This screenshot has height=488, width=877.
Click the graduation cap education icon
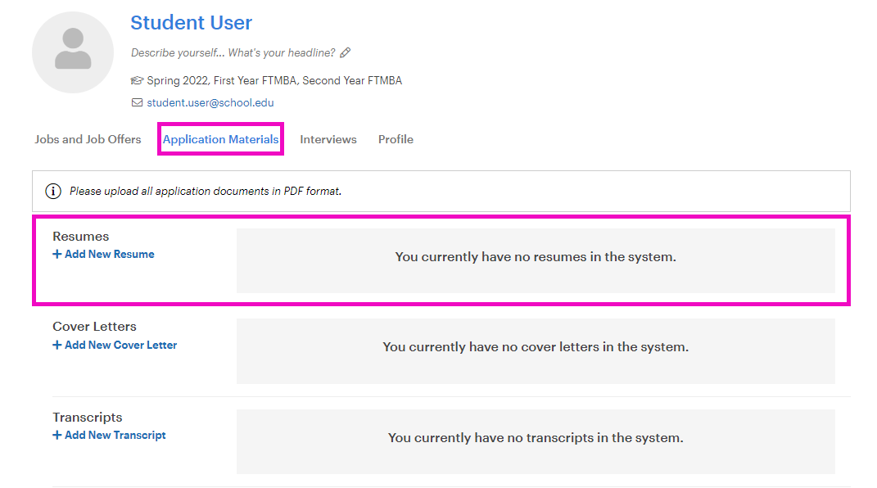137,79
